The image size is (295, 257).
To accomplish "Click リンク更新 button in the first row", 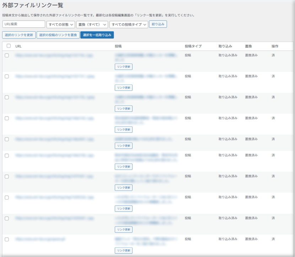I will [123, 67].
